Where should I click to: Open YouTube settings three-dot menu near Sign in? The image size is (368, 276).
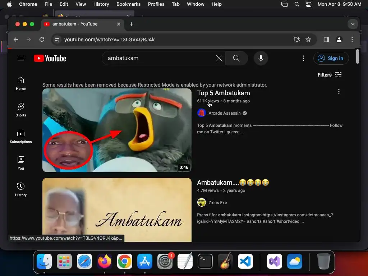(x=303, y=58)
